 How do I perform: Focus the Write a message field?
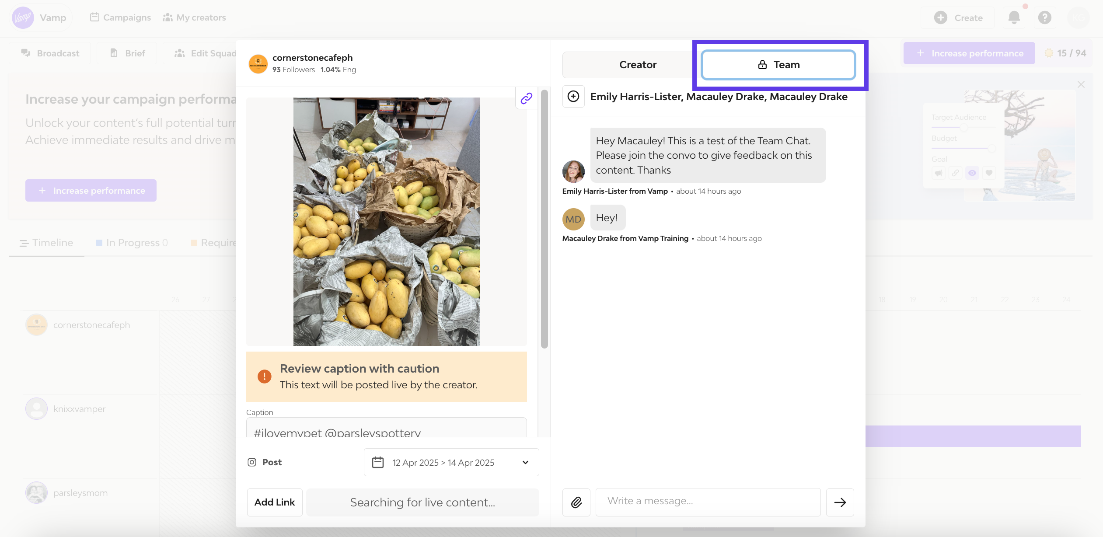(x=708, y=502)
